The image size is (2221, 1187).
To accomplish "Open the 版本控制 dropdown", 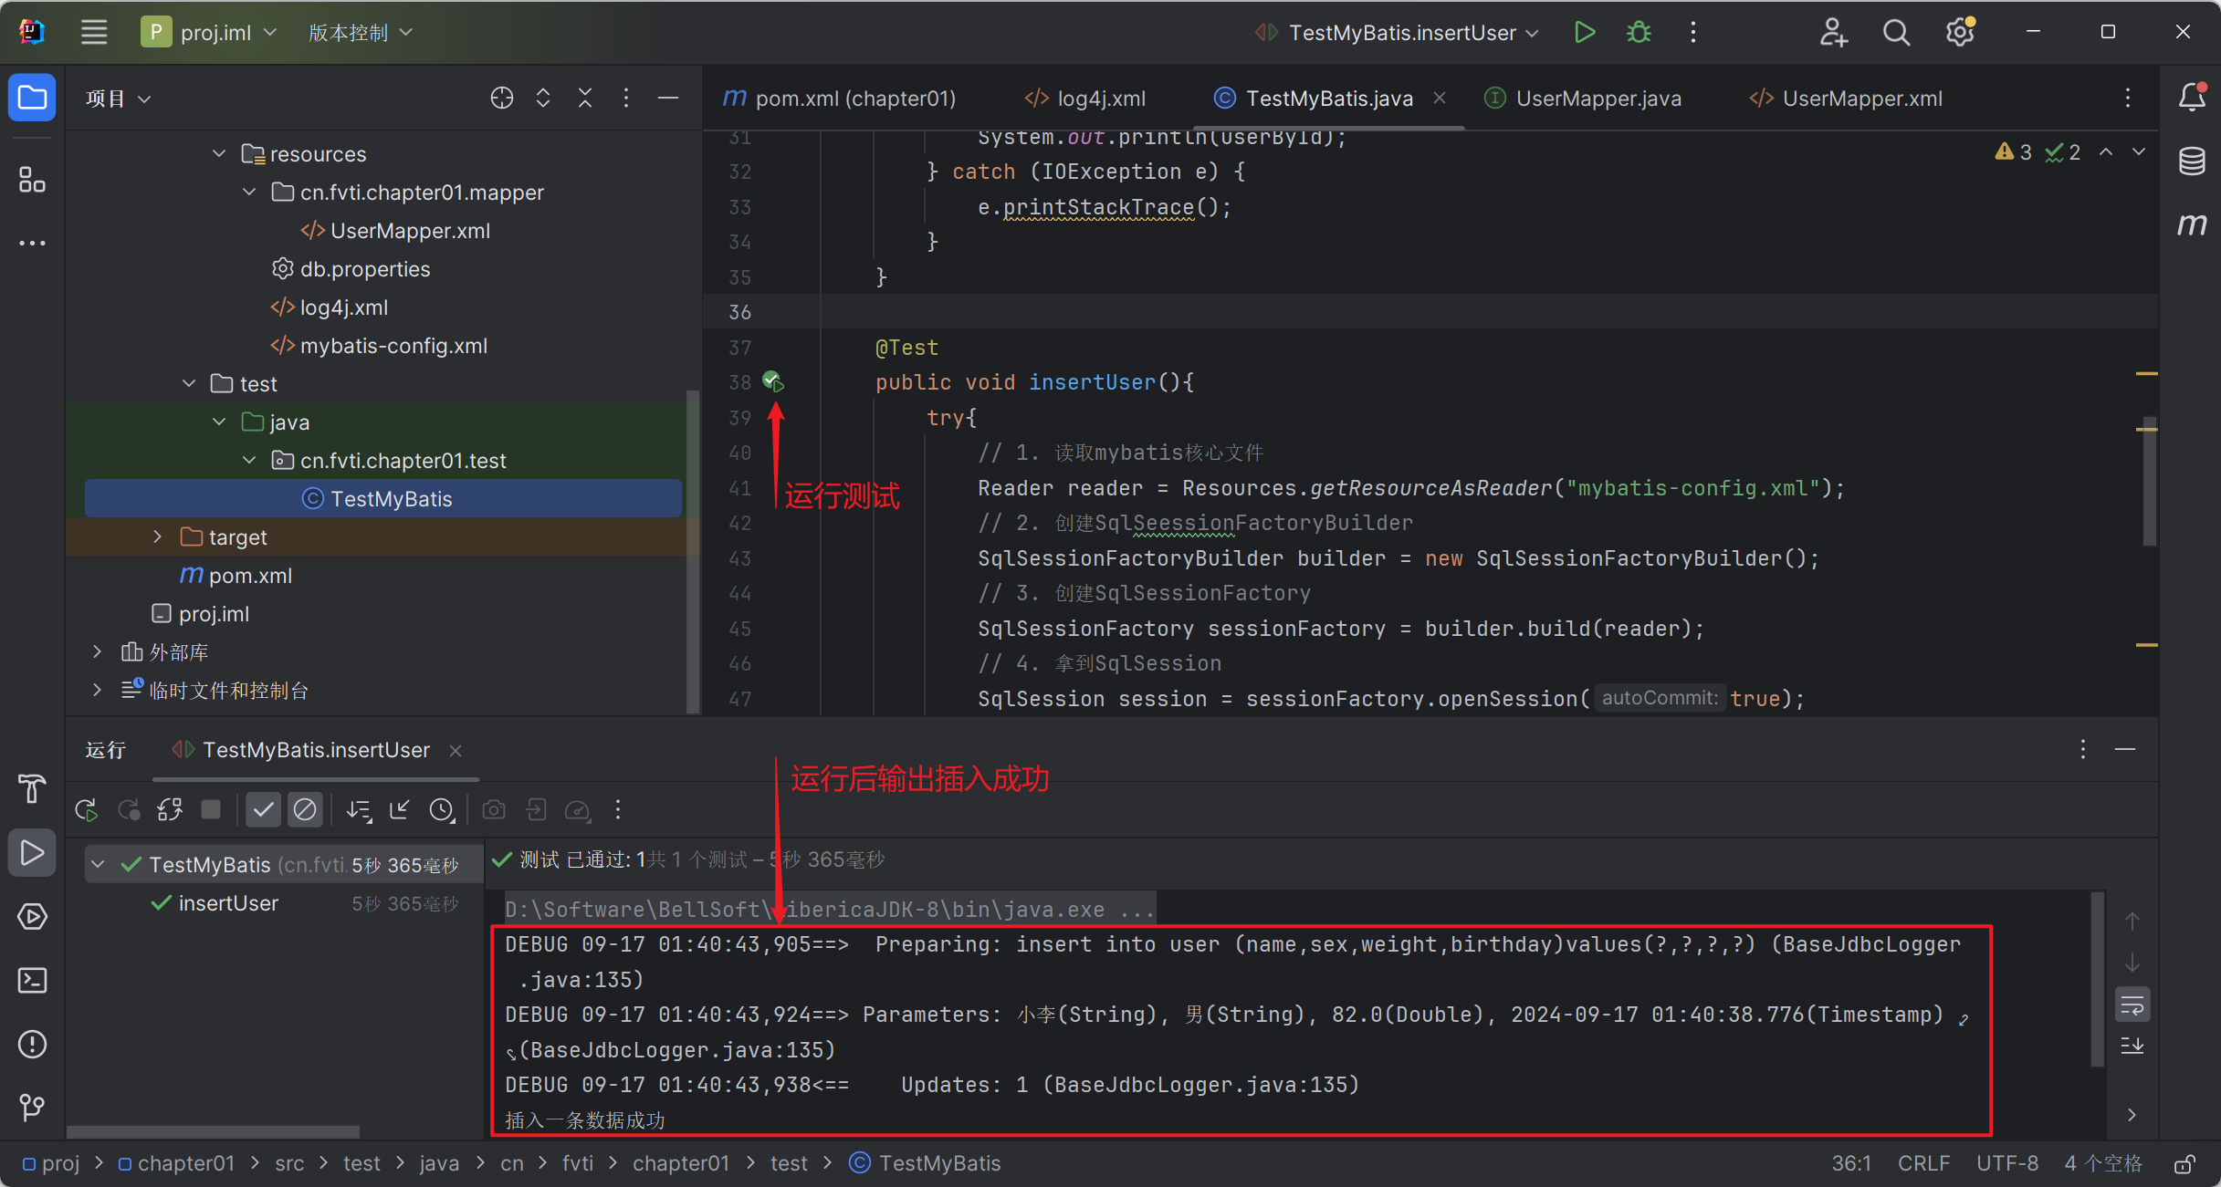I will pyautogui.click(x=360, y=32).
